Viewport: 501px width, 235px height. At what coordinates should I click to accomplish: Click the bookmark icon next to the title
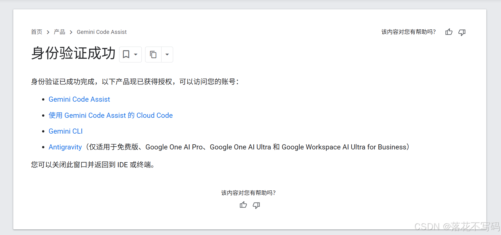[126, 54]
